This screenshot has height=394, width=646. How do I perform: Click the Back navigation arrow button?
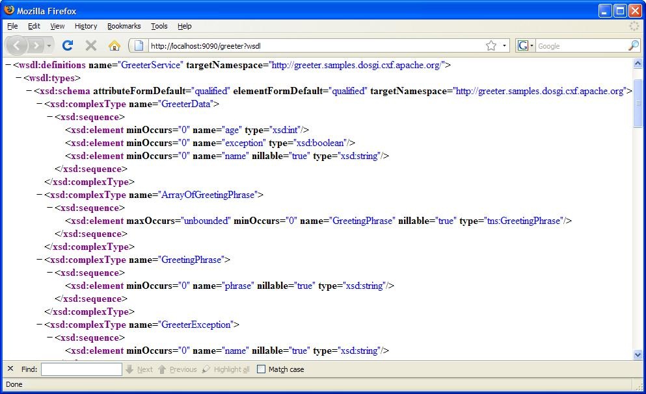(17, 45)
